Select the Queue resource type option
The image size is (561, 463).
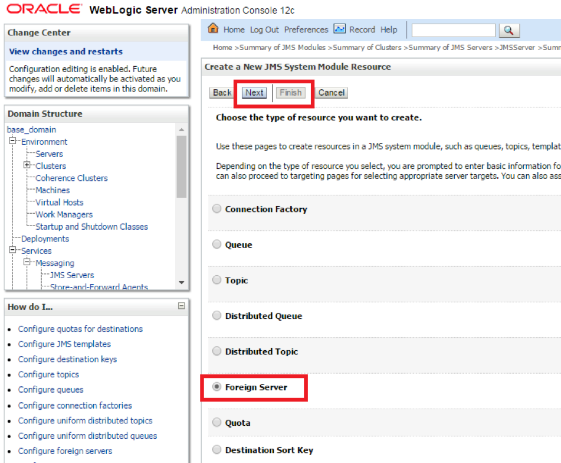point(217,244)
